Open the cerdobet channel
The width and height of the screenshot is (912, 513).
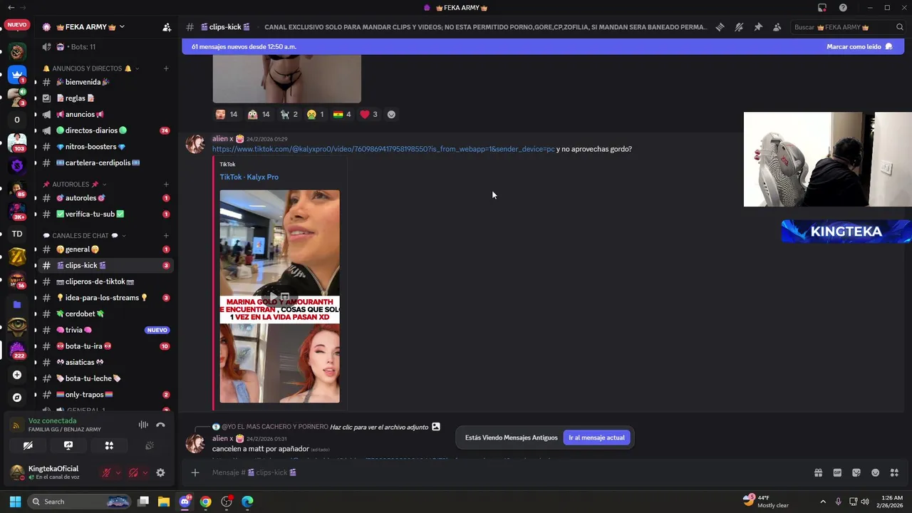[x=106, y=313]
